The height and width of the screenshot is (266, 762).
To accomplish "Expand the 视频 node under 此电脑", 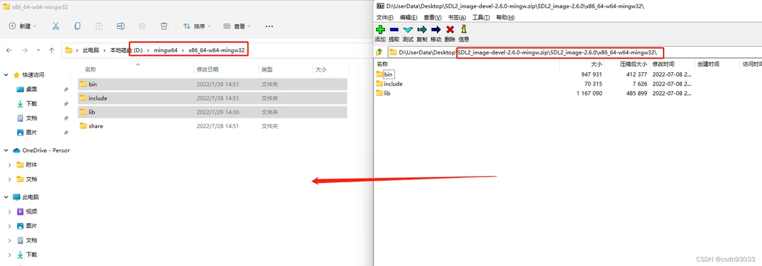I will point(10,212).
